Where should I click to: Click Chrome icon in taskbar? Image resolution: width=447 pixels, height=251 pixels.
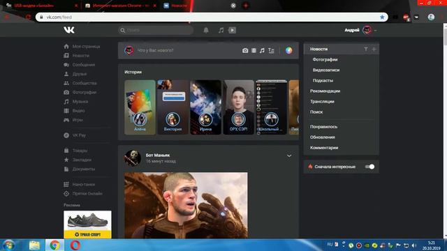54,245
